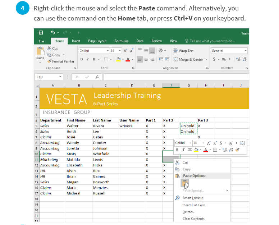Toggle Center alignment in the ribbon
279x225 pixels.
146,59
